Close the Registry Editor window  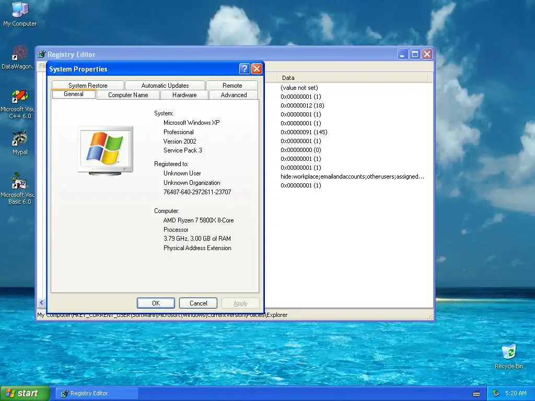tap(427, 54)
